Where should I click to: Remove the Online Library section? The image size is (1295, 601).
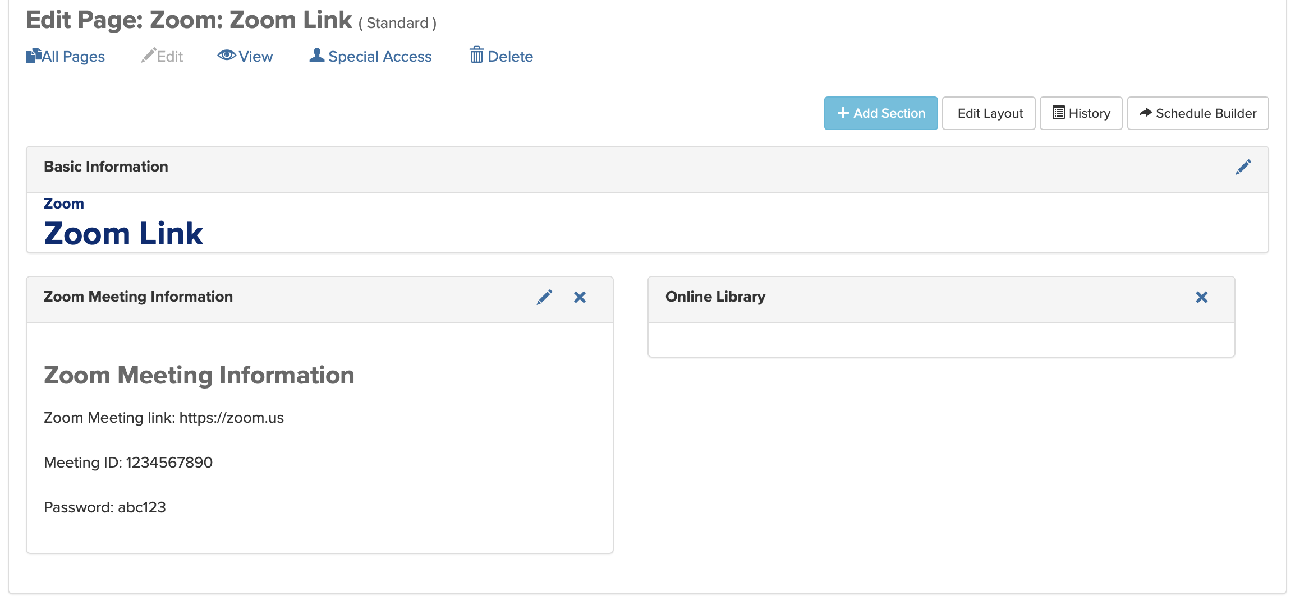click(1201, 297)
